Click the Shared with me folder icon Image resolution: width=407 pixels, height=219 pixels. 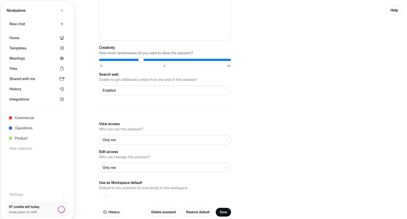coord(62,79)
